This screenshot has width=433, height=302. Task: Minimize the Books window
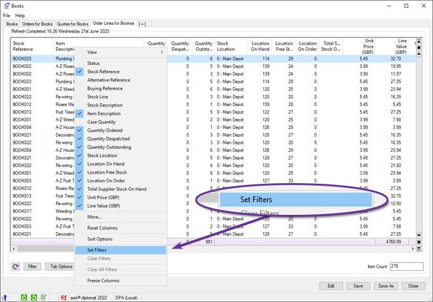[389, 6]
